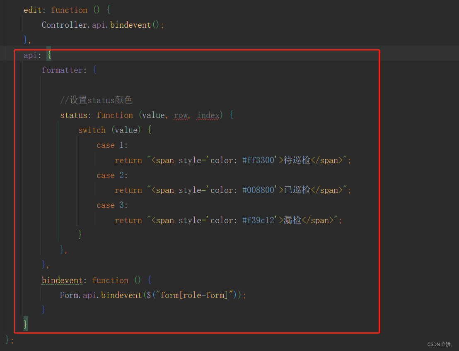Screen dimensions: 459x351
Task: Click the highlighted closing brace of api block
Action: pyautogui.click(x=25, y=324)
